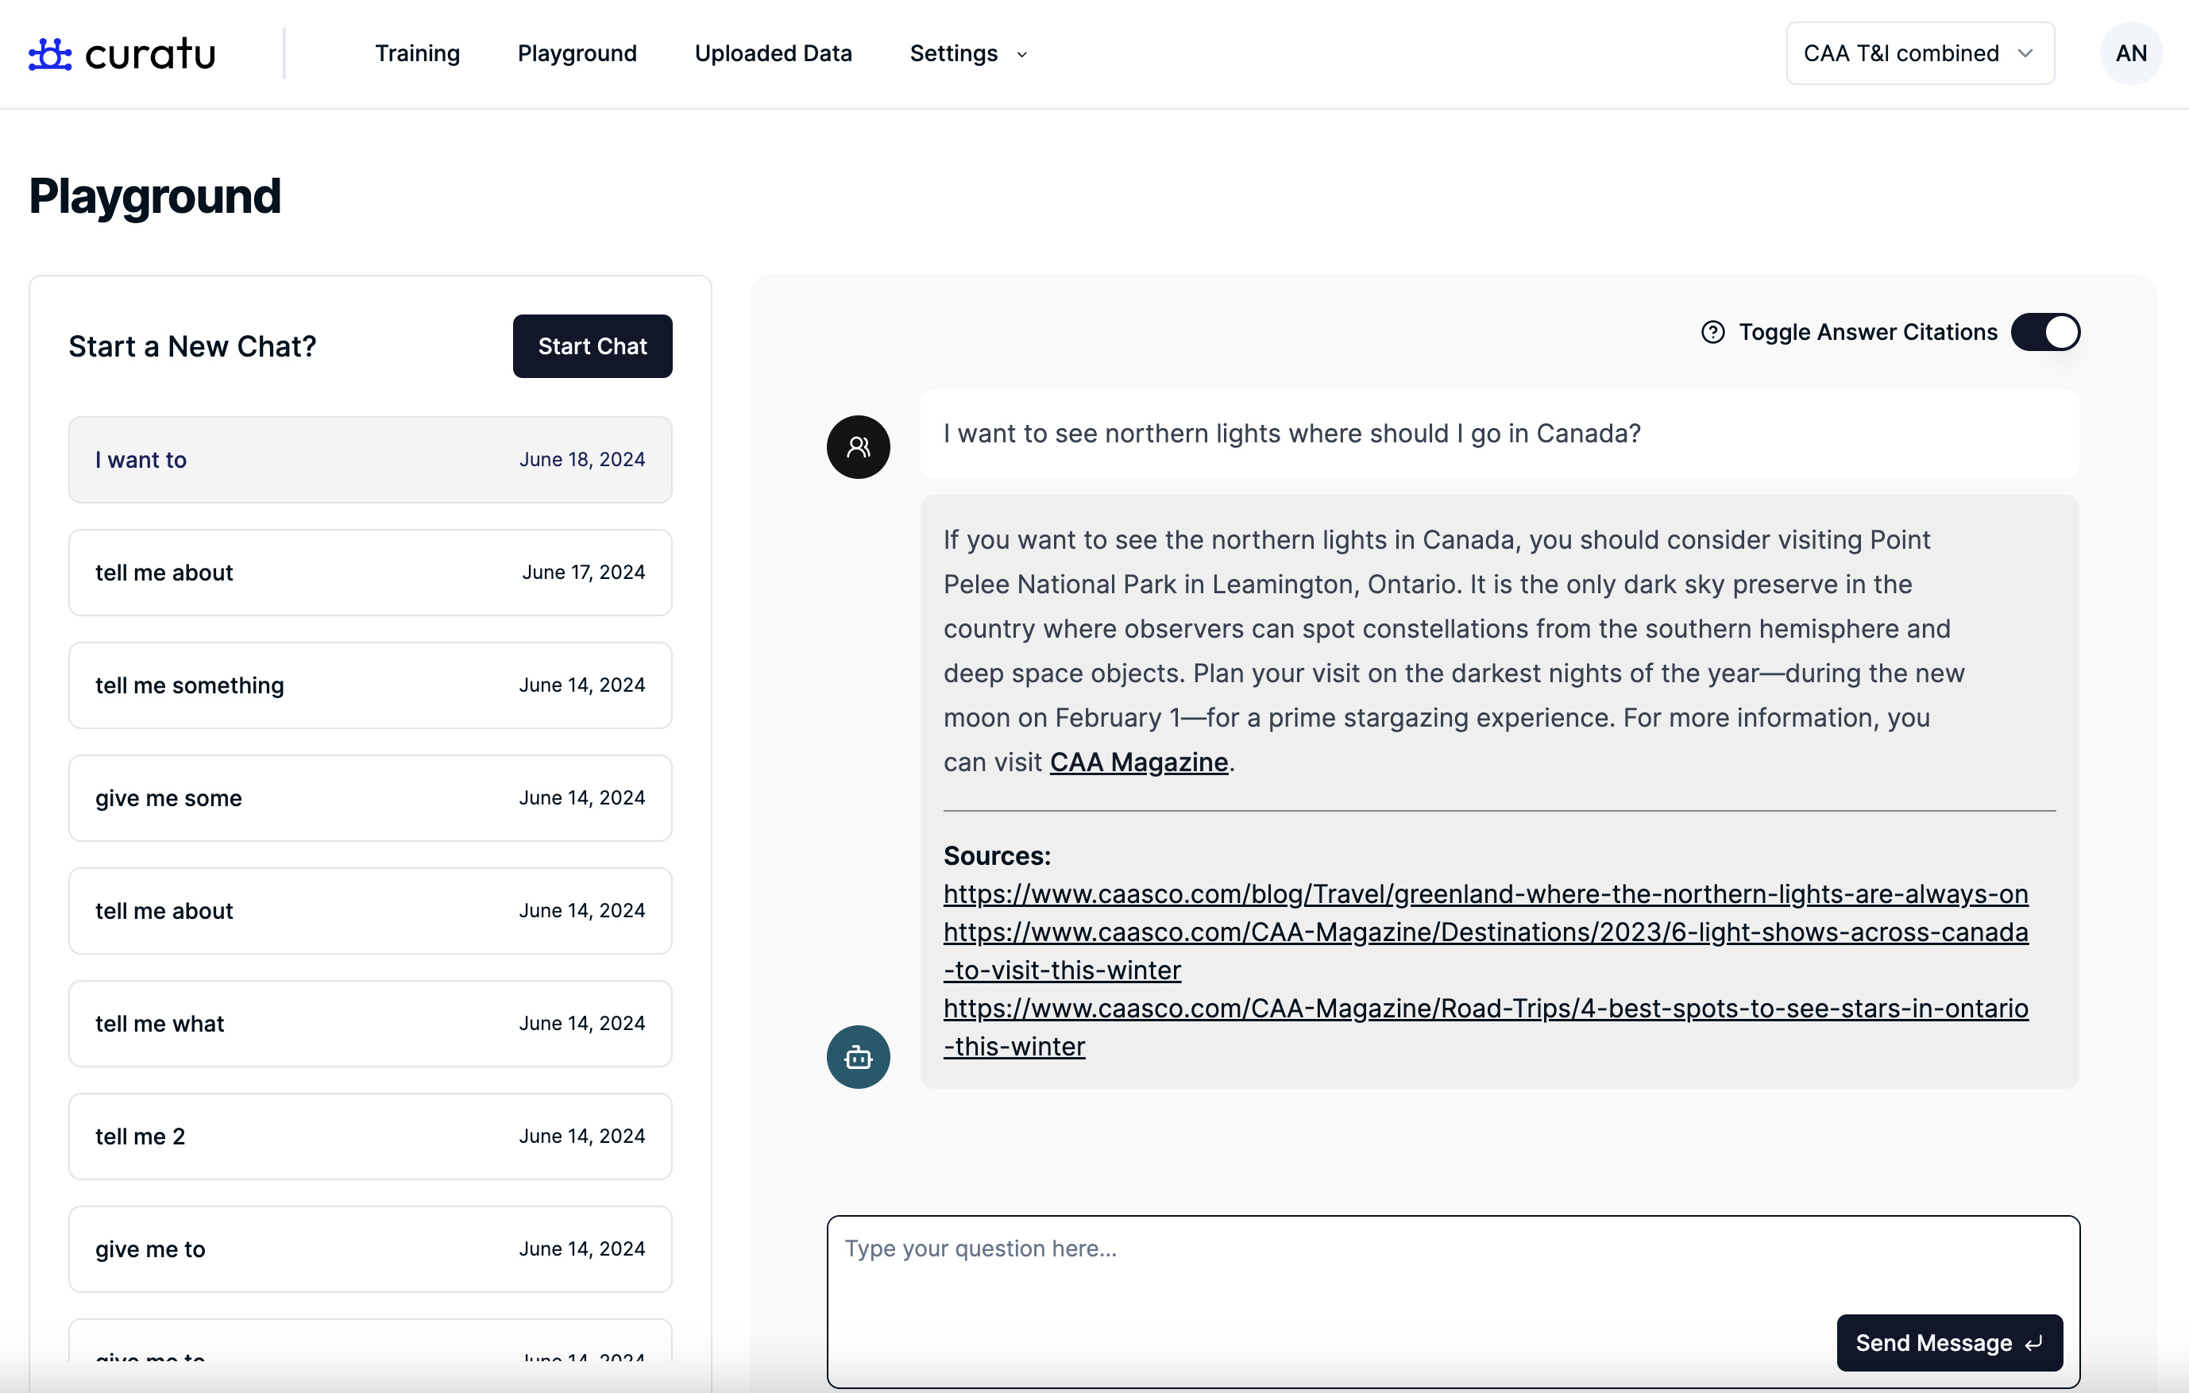Click the Start Chat button
Screen dimensions: 2189x1393
[x=592, y=346]
